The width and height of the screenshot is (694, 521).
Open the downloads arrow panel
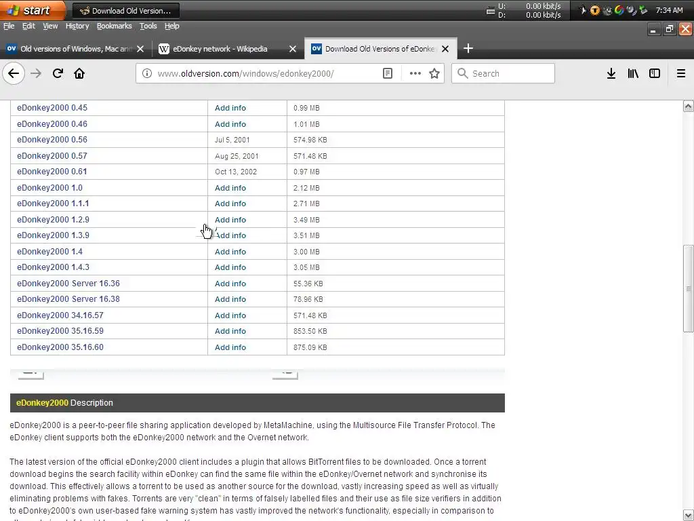[611, 73]
